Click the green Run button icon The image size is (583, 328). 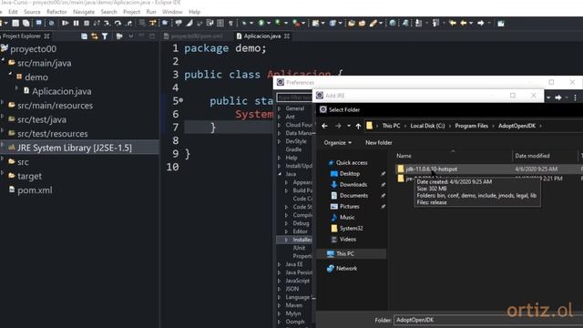pos(261,23)
